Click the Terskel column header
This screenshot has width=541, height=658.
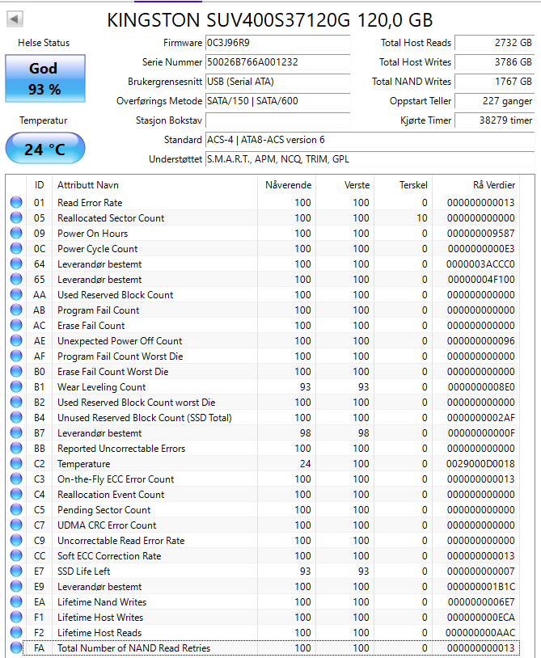[404, 185]
